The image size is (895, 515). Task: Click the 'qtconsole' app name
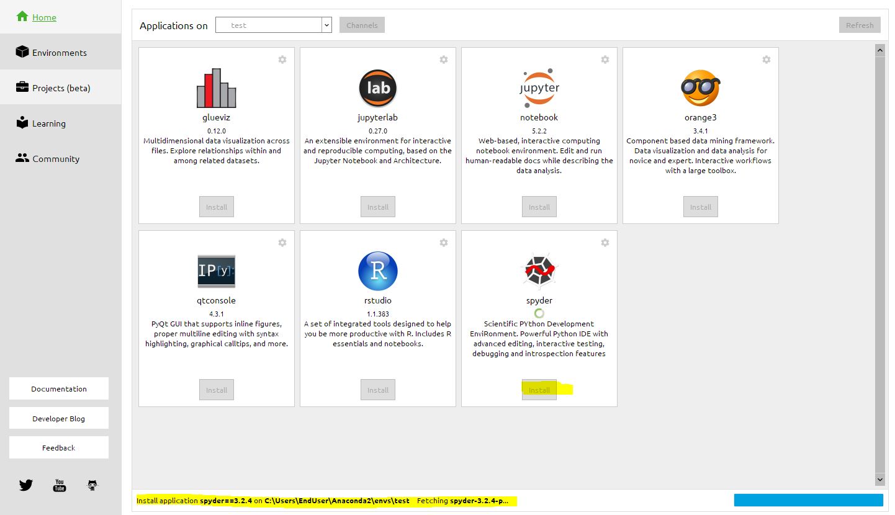(217, 300)
